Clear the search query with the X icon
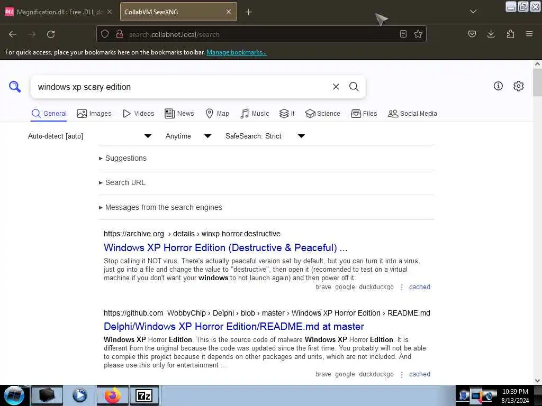The image size is (542, 406). (x=336, y=87)
